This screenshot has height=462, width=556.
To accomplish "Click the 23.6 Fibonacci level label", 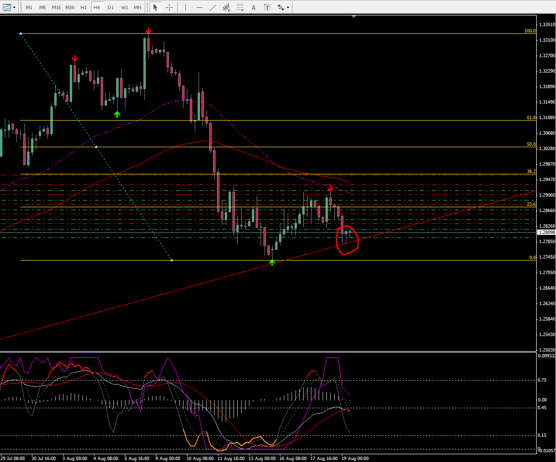I will (531, 204).
